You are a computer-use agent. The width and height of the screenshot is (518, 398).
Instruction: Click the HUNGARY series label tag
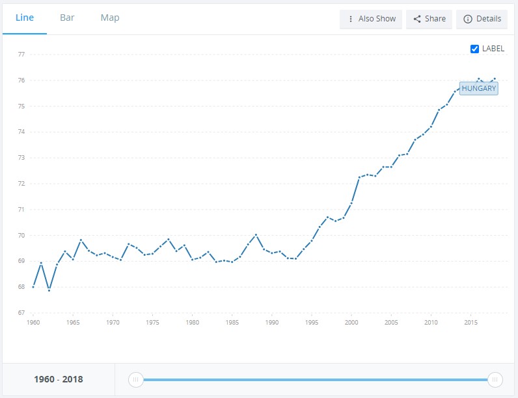point(478,88)
